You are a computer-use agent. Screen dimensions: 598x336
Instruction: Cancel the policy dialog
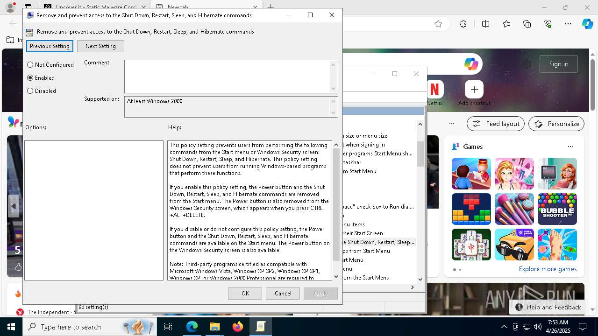click(283, 294)
